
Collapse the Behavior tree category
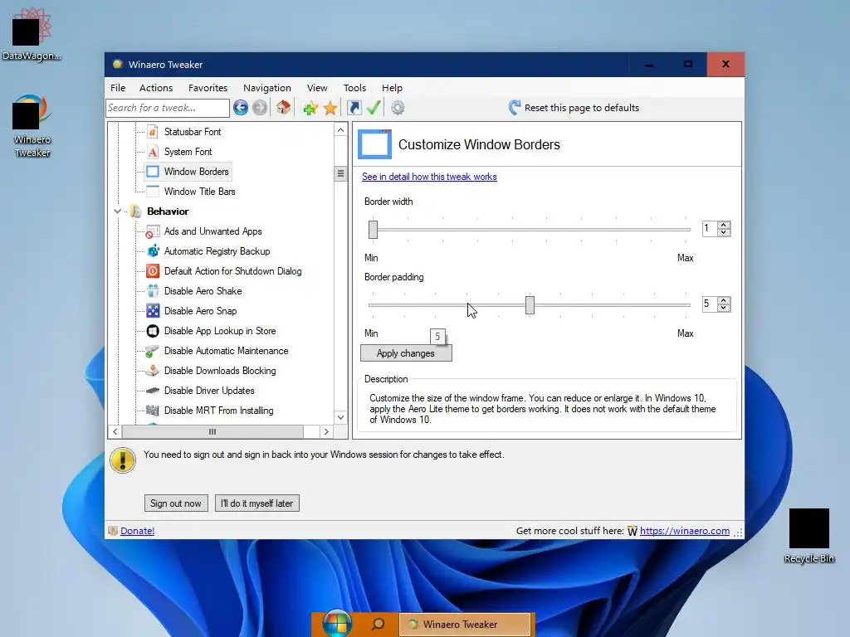click(117, 212)
